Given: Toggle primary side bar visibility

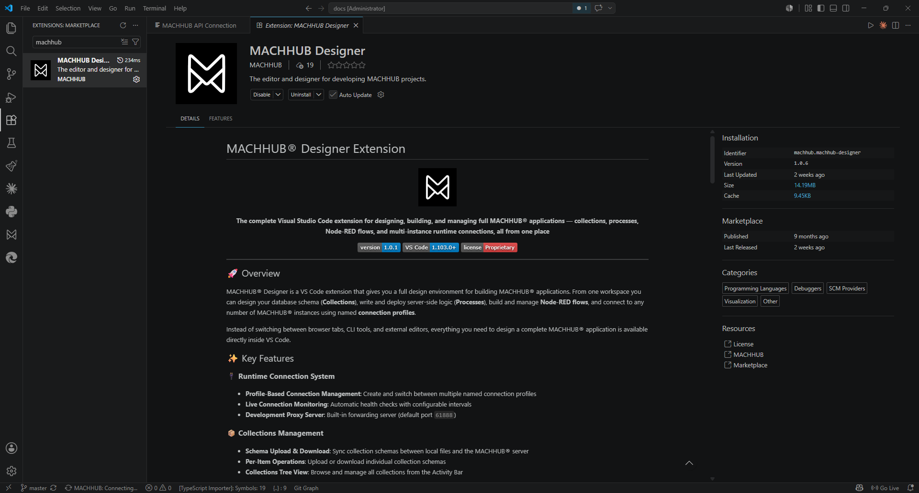Looking at the screenshot, I should point(821,8).
